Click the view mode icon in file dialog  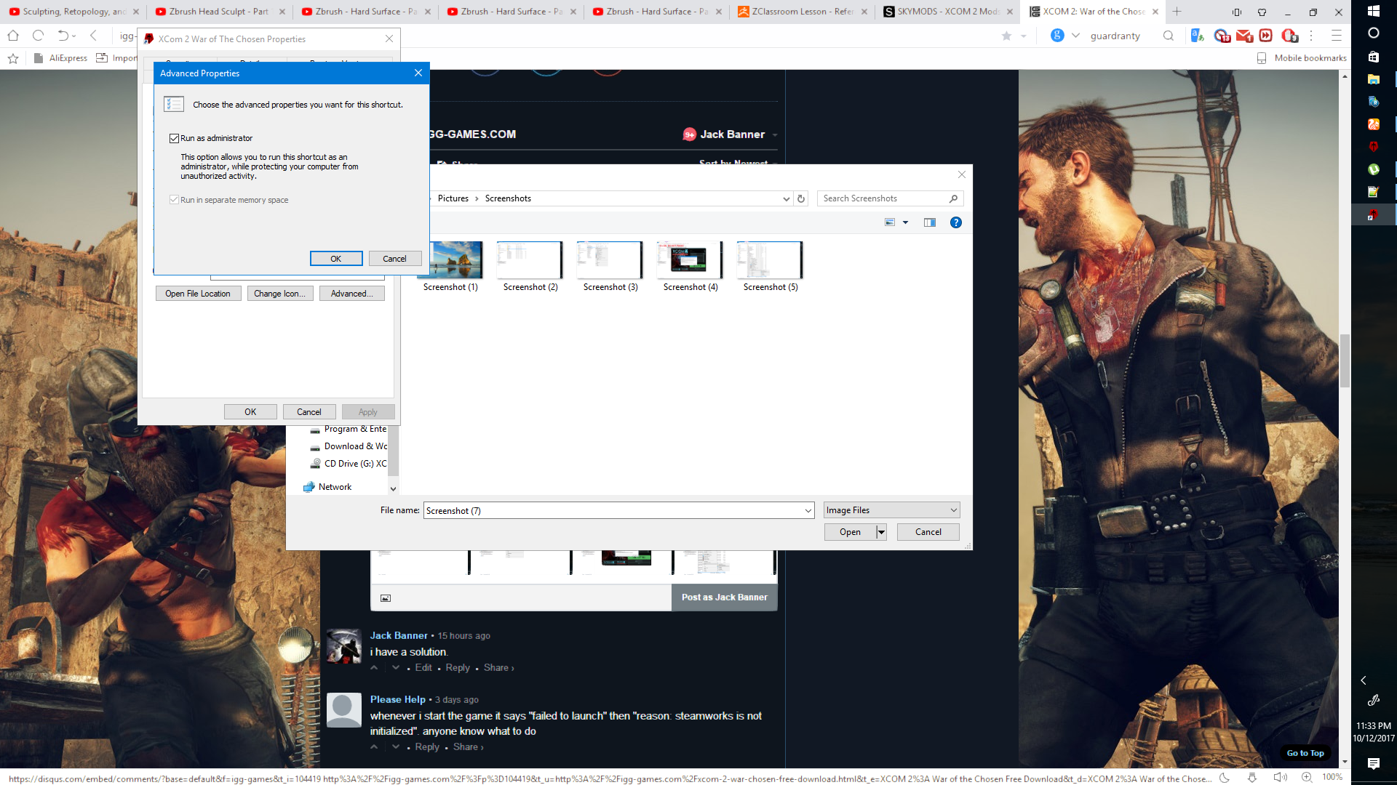point(889,222)
